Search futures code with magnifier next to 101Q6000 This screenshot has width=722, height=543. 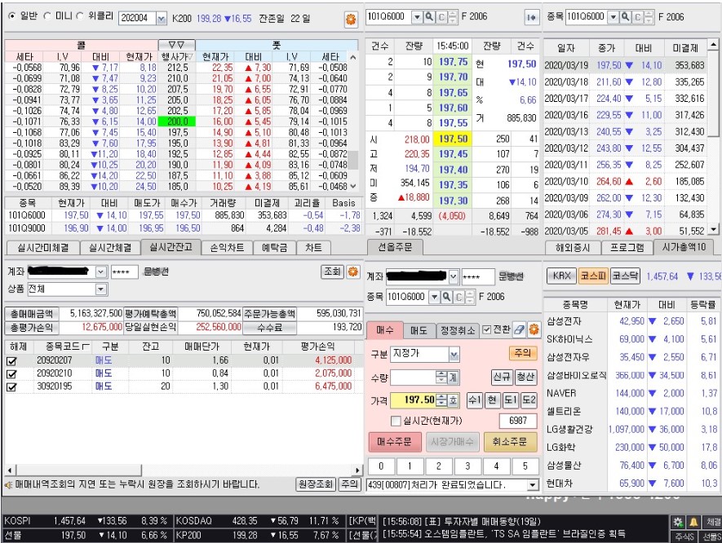coord(429,15)
